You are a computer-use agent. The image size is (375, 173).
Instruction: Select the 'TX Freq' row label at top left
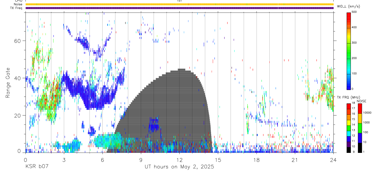16,8
